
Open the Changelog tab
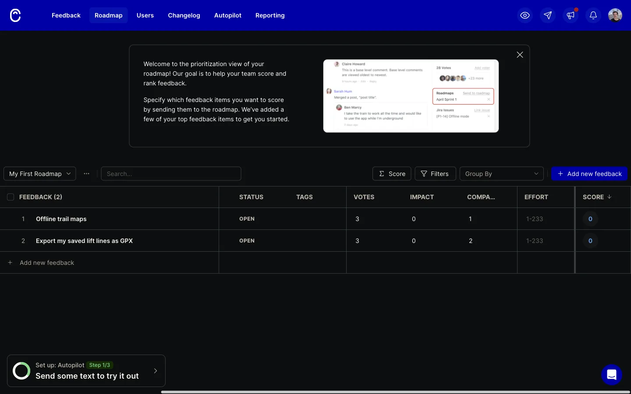click(184, 15)
